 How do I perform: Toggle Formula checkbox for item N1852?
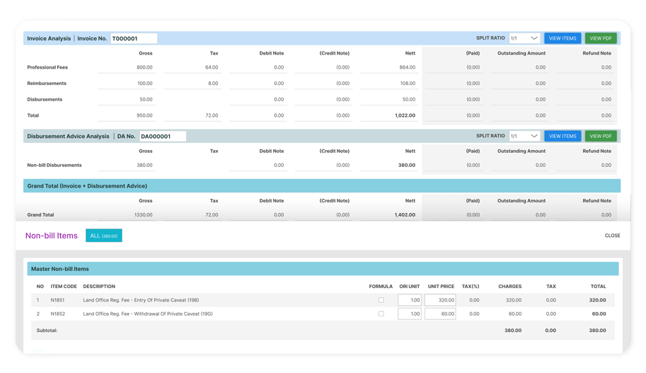pyautogui.click(x=381, y=314)
